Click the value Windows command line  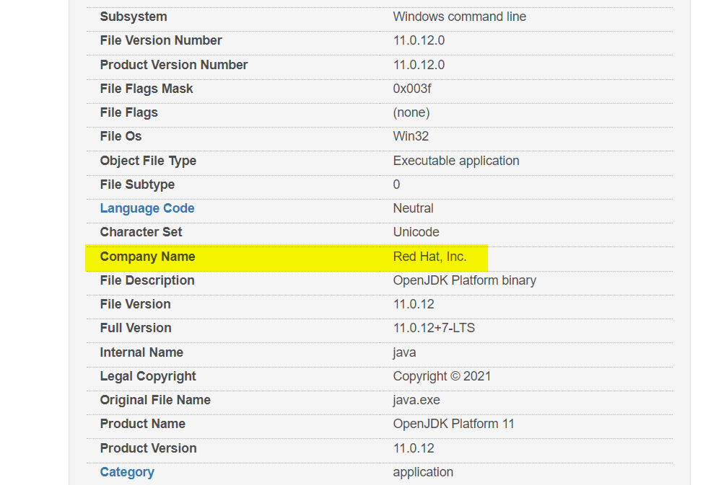[x=459, y=17]
